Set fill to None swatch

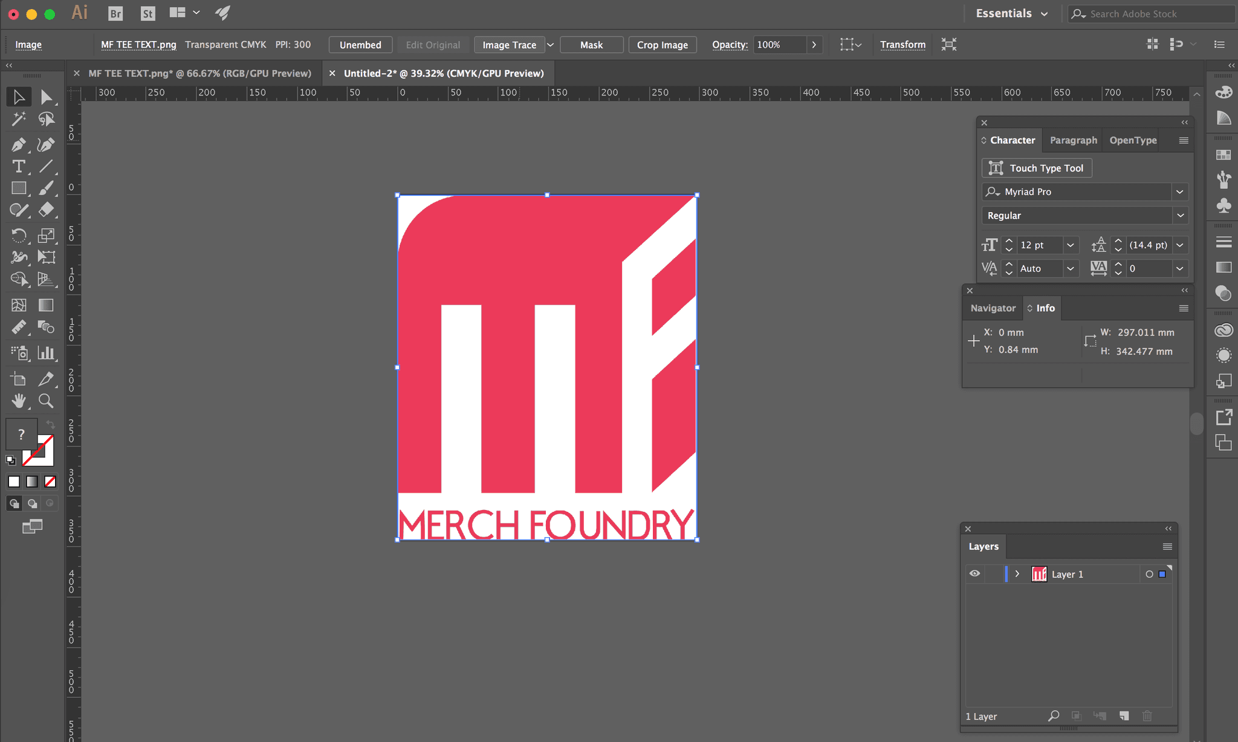tap(50, 482)
